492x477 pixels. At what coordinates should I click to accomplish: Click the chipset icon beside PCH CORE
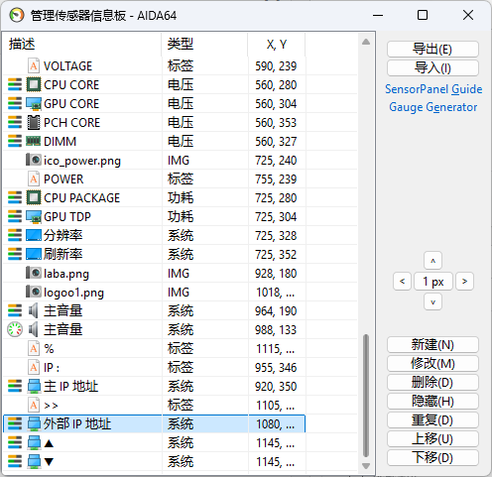tap(34, 122)
